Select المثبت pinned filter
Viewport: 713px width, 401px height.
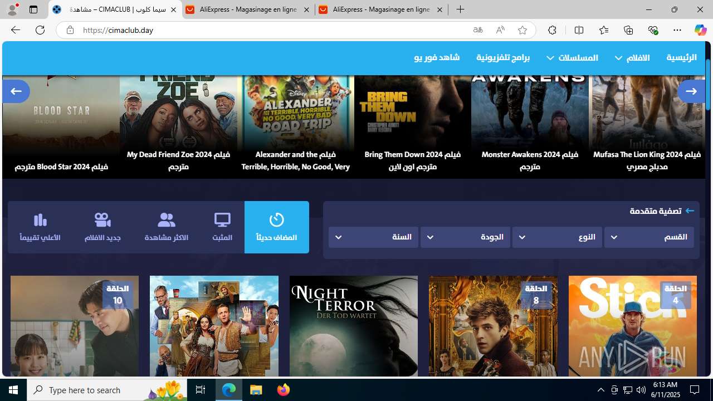pos(222,227)
